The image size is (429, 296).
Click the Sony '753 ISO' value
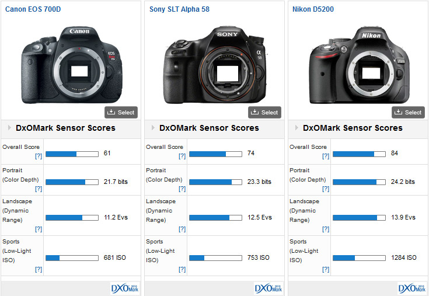[x=258, y=257]
